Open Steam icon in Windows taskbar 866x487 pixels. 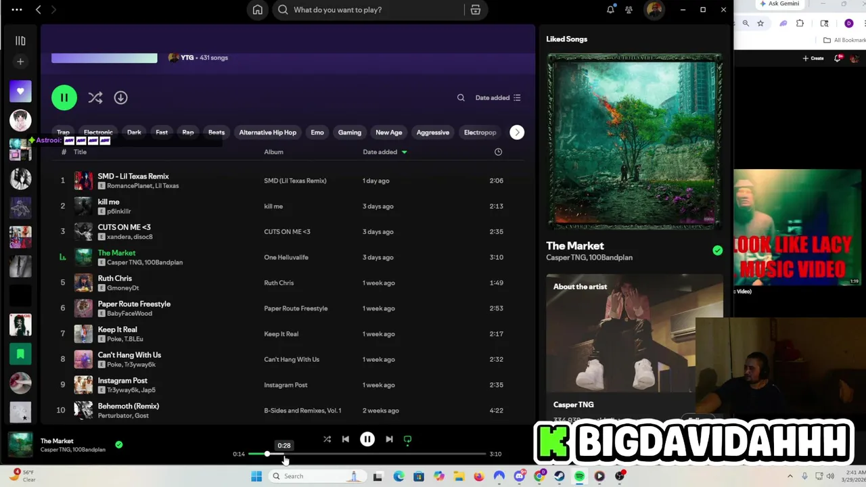[x=560, y=476]
